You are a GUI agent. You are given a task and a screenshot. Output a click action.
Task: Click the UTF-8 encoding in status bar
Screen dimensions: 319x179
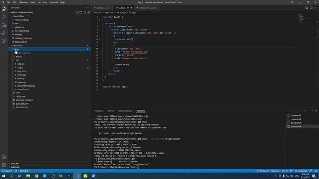click(285, 171)
